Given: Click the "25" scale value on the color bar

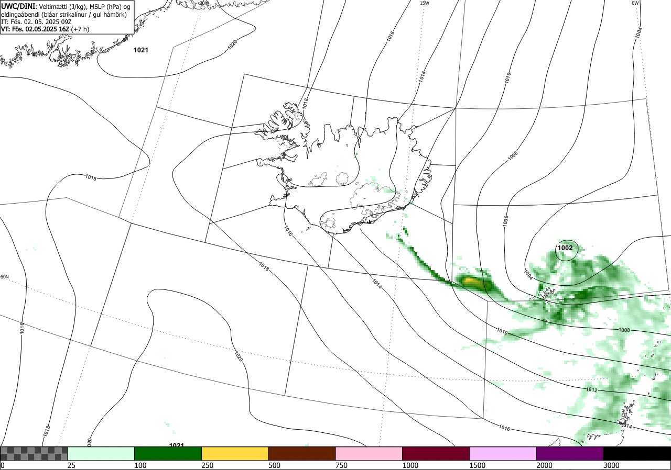Looking at the screenshot, I should pos(71,465).
